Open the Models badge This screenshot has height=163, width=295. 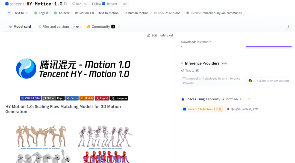click(x=87, y=98)
